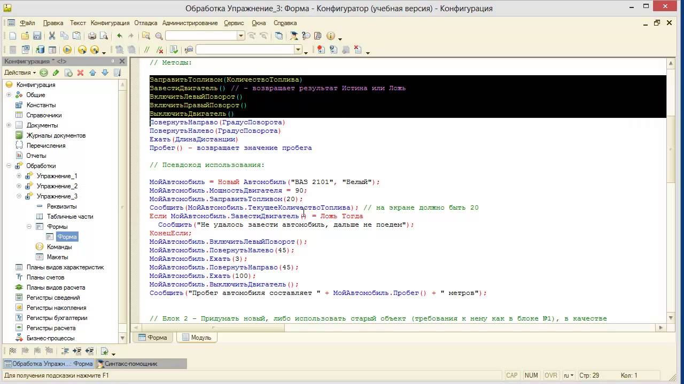Close the Конфигурация panel
This screenshot has height=384, width=684.
coord(122,61)
